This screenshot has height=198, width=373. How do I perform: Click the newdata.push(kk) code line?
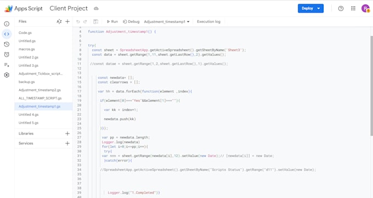tap(120, 119)
